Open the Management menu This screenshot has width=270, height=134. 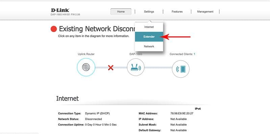pos(205,12)
